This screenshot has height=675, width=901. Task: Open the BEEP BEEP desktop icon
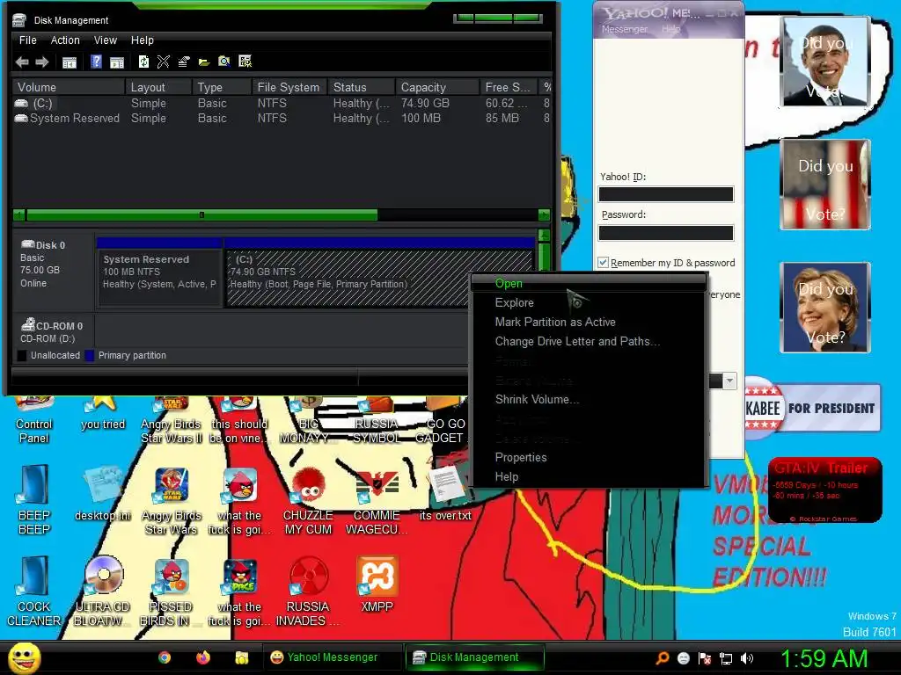tap(33, 500)
